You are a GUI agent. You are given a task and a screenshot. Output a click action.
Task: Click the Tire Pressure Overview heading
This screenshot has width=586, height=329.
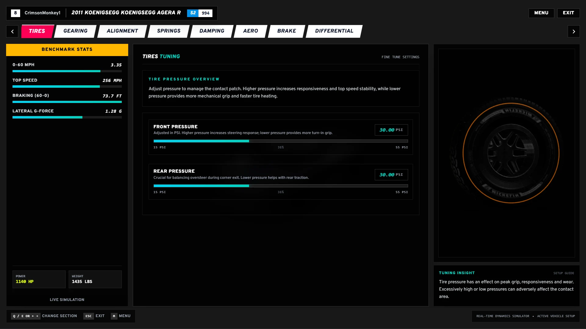tap(184, 79)
